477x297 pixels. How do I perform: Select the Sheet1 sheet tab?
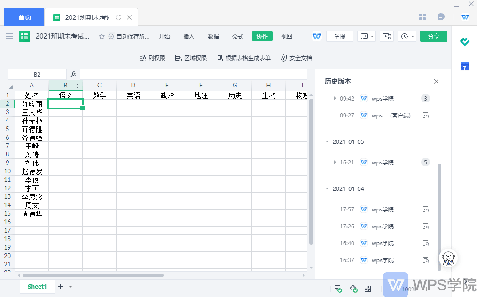click(x=37, y=286)
